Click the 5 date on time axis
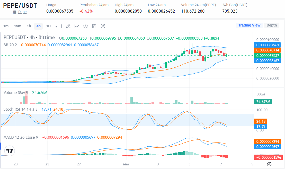Screen dimensions: 285x169 189,164
